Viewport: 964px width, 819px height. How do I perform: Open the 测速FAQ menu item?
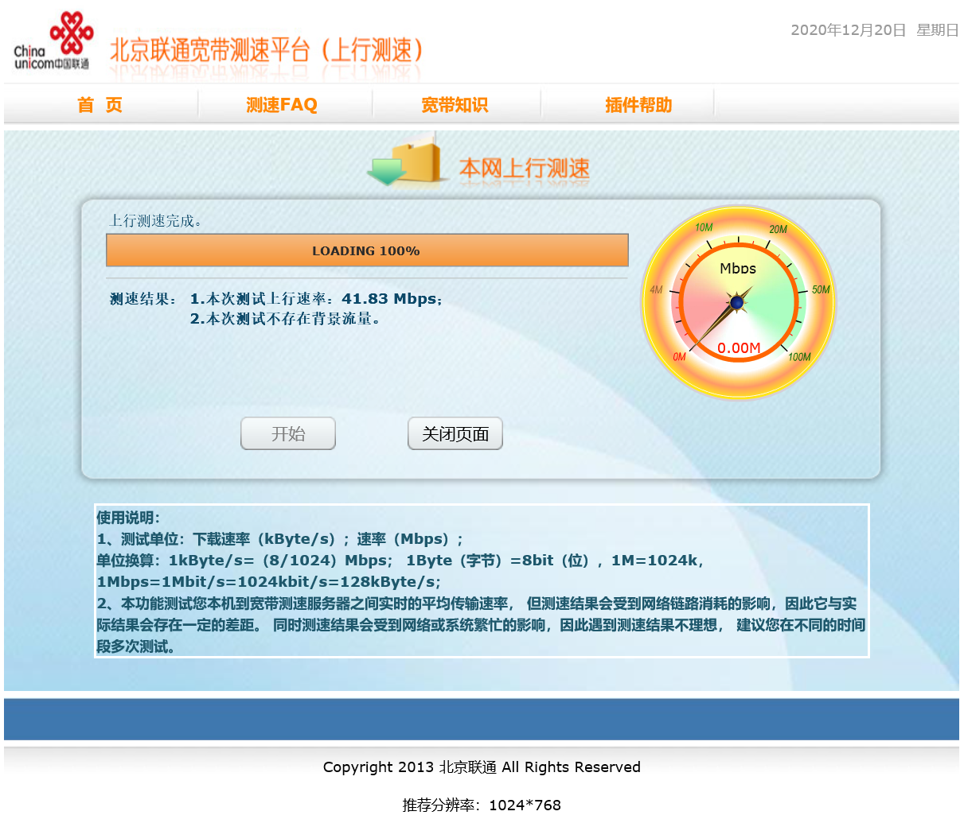click(x=282, y=105)
